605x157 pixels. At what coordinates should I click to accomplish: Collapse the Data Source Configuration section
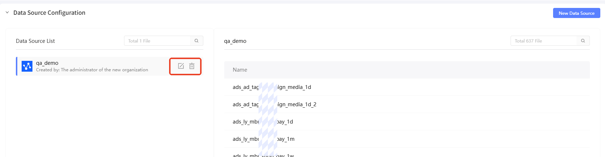[x=7, y=13]
